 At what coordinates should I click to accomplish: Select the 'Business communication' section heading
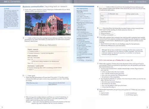[x=33, y=7]
